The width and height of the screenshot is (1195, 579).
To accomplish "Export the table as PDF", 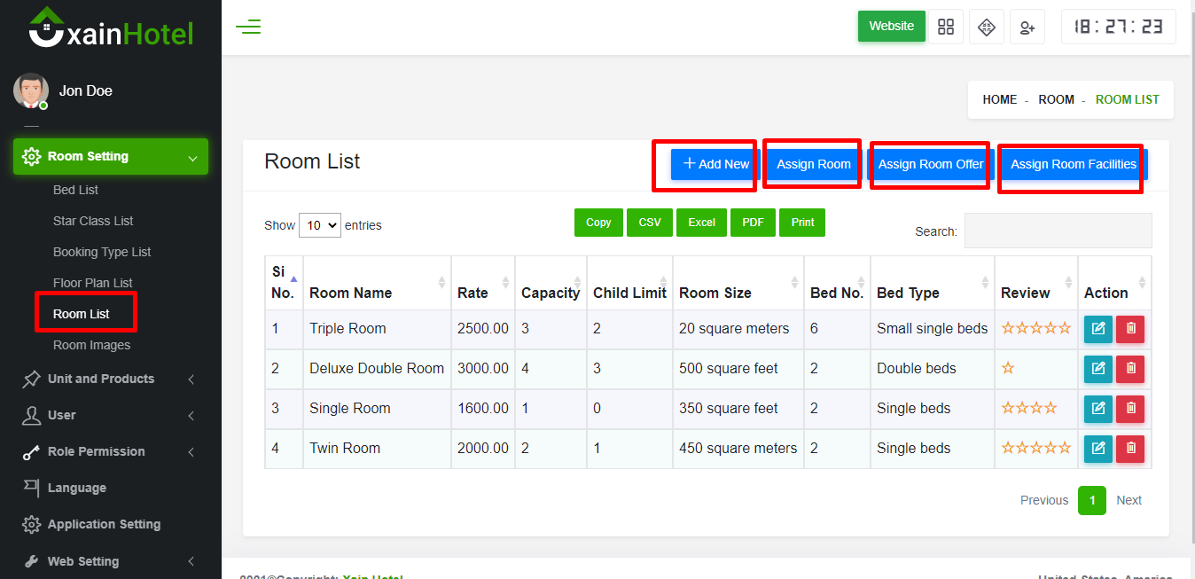I will (753, 223).
